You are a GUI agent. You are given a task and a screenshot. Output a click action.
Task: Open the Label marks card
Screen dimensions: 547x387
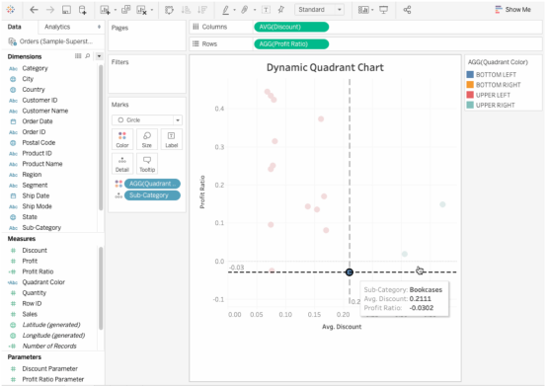pos(171,139)
